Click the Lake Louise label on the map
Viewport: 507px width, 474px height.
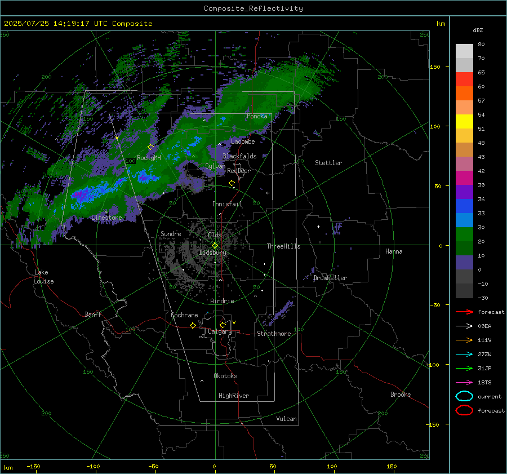[43, 277]
